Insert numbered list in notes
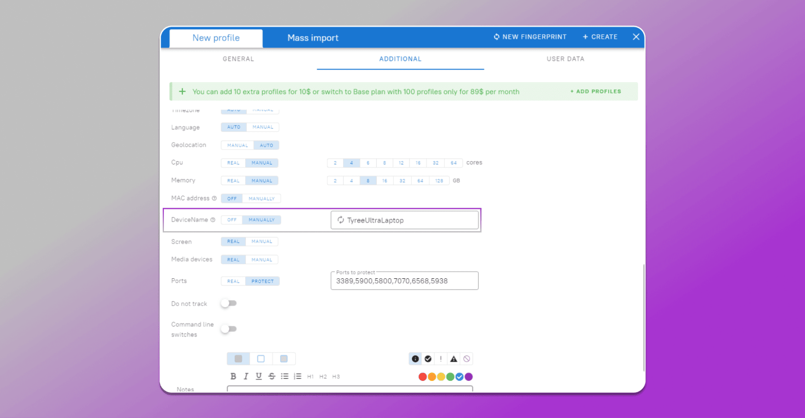Image resolution: width=805 pixels, height=418 pixels. coord(298,376)
